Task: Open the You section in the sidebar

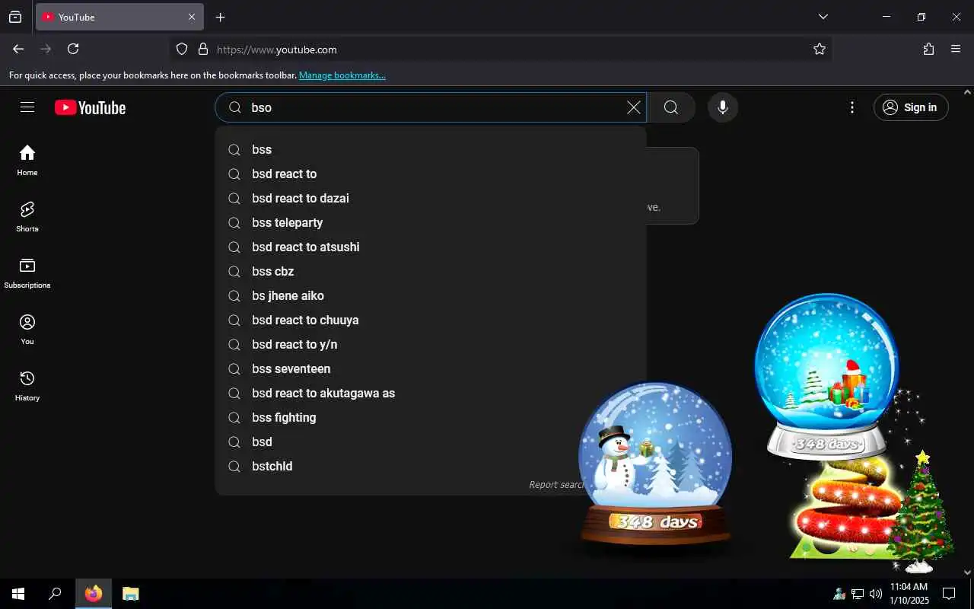Action: pyautogui.click(x=27, y=329)
